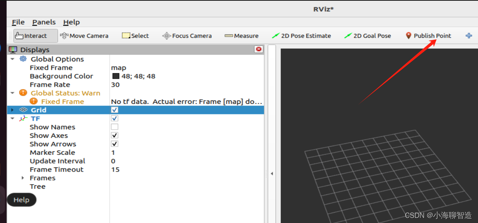Click the Update Interval label
This screenshot has height=223, width=478.
click(x=57, y=161)
